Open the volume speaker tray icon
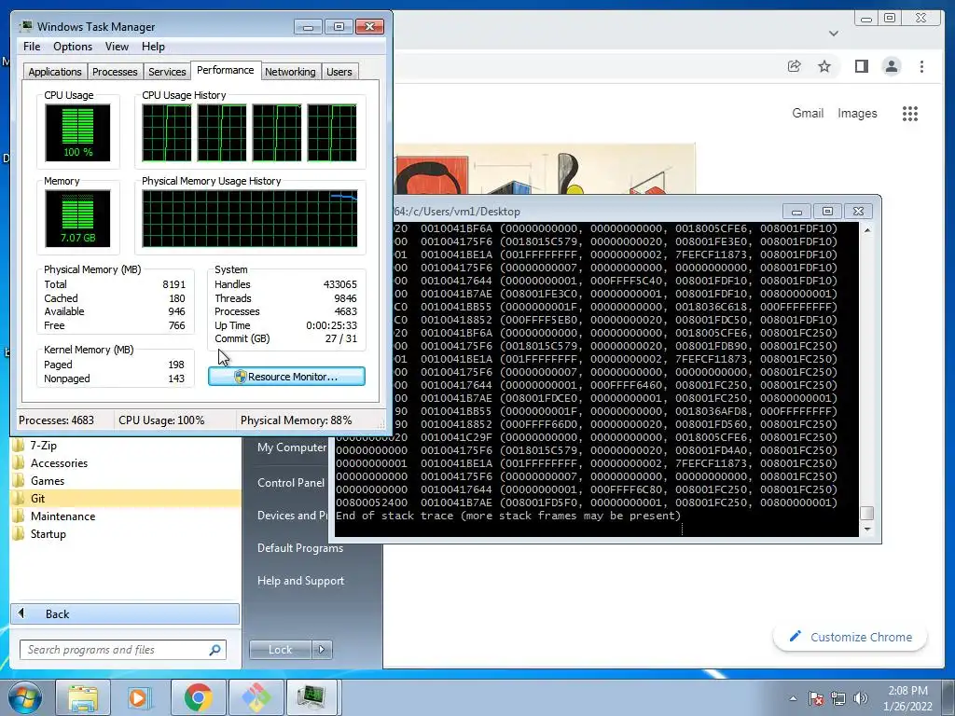The width and height of the screenshot is (955, 716). tap(861, 698)
